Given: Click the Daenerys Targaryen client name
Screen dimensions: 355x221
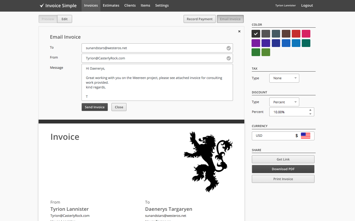Looking at the screenshot, I should pos(169,209).
